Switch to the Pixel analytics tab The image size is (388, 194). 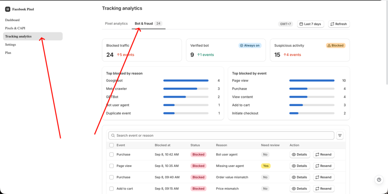click(x=116, y=24)
